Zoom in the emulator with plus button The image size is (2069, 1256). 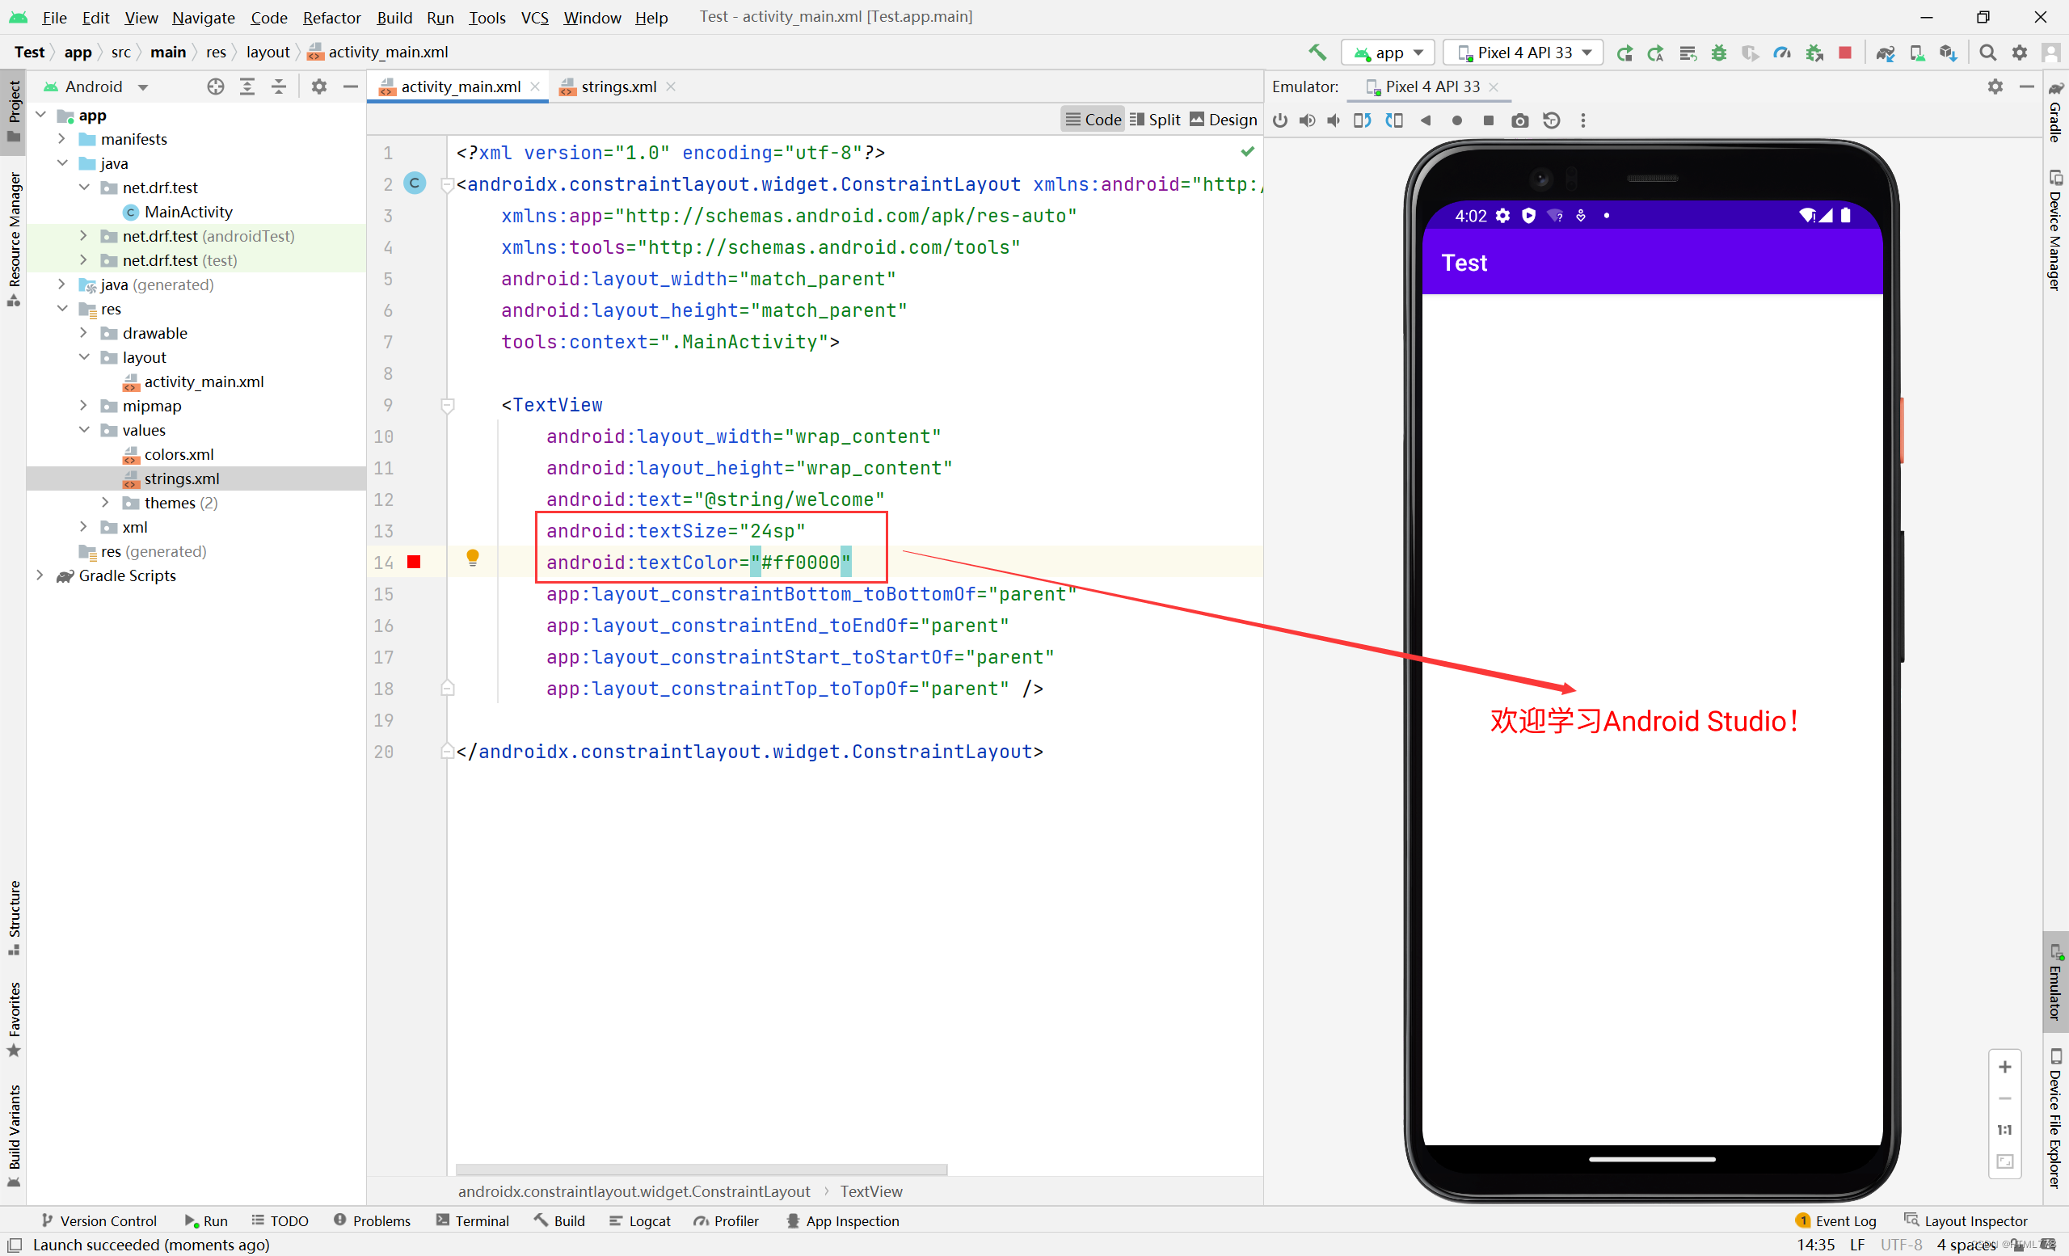[x=2004, y=1066]
